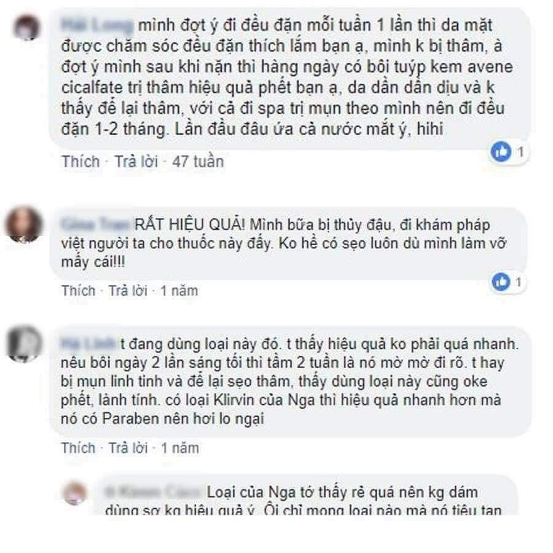Click the 47 tuần timestamp
Viewport: 553px width, 553px height.
click(x=198, y=162)
